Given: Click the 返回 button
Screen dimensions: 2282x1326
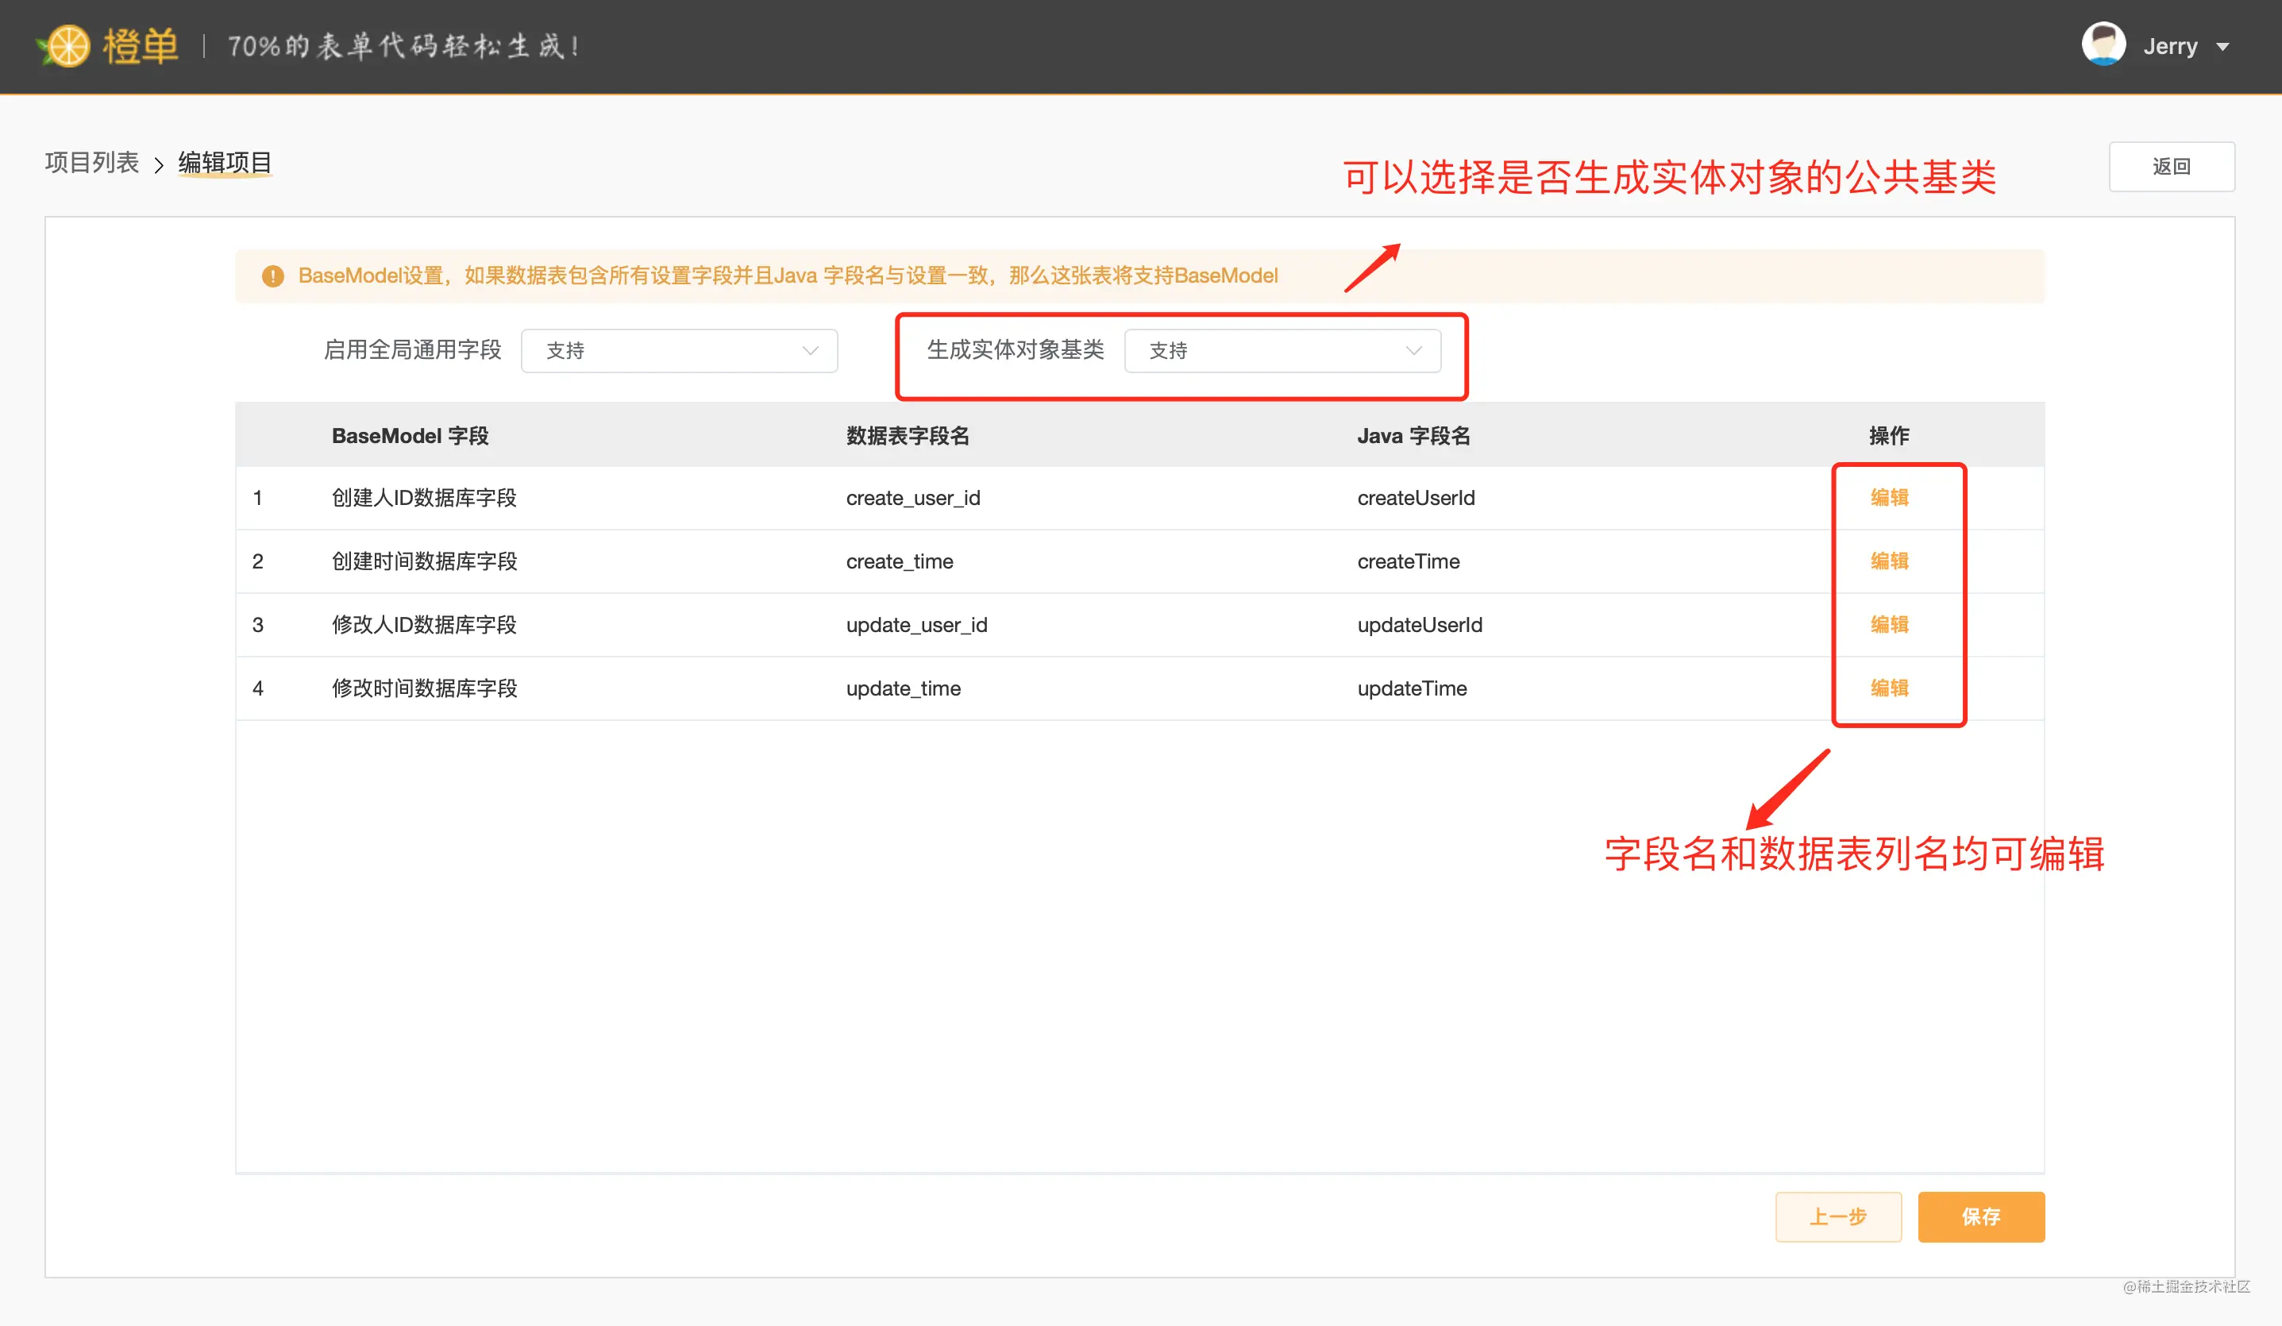Looking at the screenshot, I should [x=2172, y=167].
